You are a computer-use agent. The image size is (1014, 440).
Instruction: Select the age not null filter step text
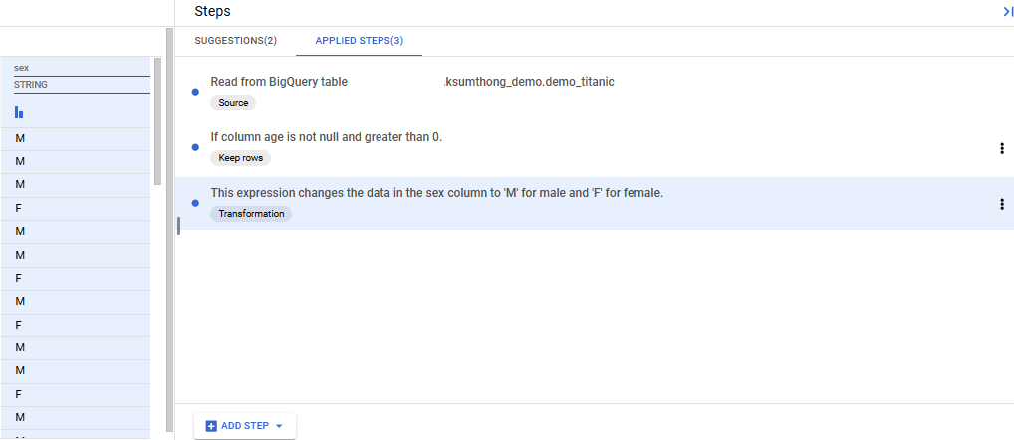[326, 136]
